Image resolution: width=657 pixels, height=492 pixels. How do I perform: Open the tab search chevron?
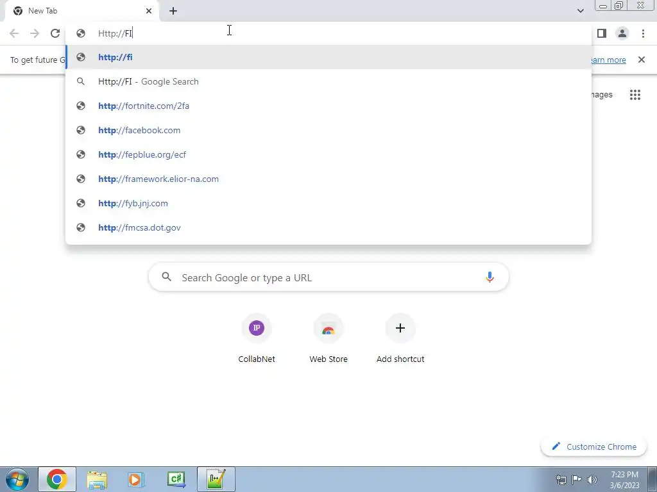(x=580, y=11)
